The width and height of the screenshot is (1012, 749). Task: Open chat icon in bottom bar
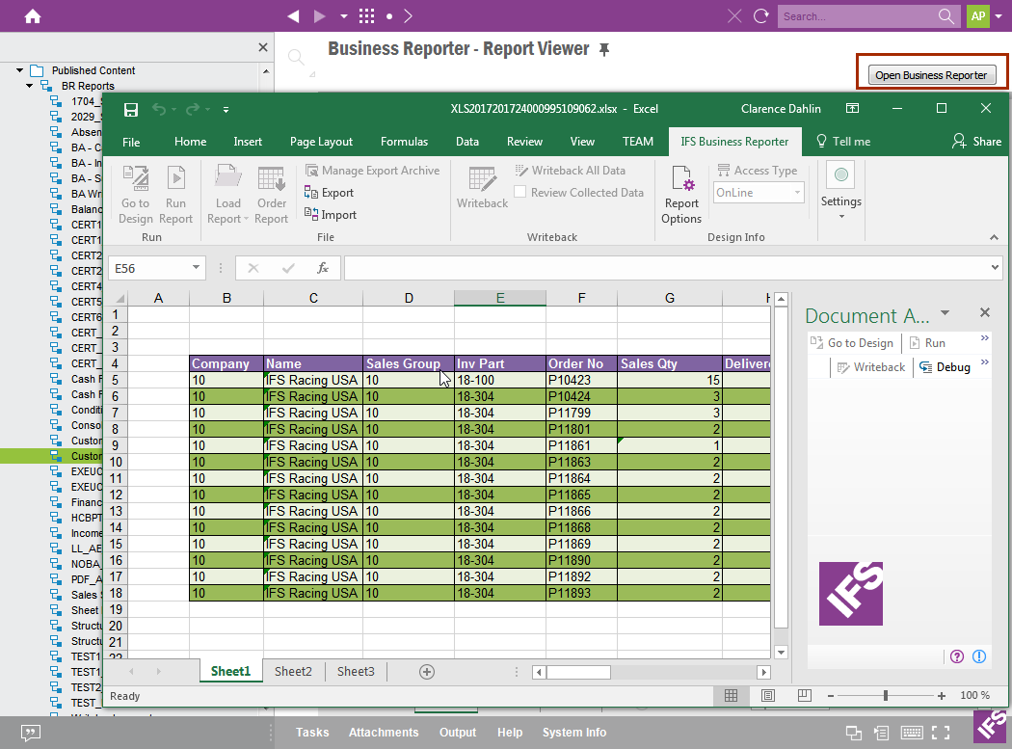tap(30, 733)
